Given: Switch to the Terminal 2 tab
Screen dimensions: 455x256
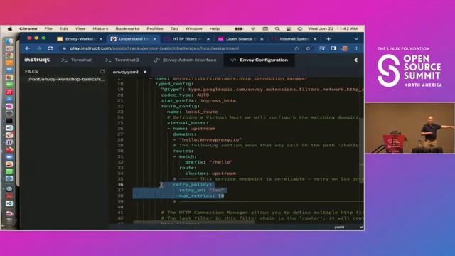Looking at the screenshot, I should click(x=122, y=60).
